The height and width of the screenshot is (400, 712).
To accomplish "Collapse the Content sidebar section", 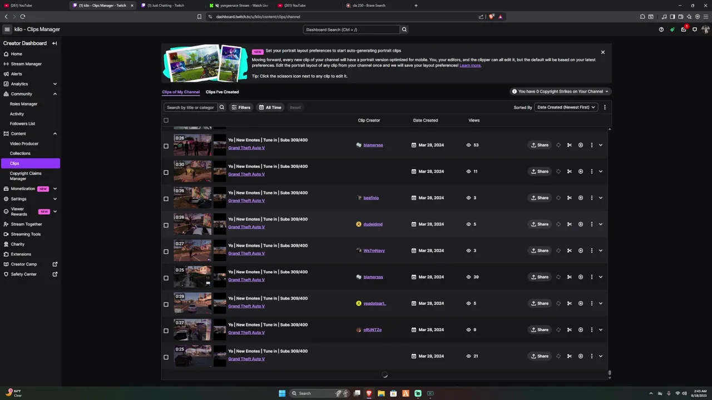I will 55,134.
